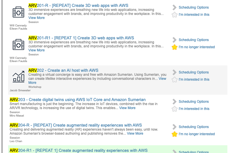The width and height of the screenshot is (232, 153).
Task: Click the chevron arrow beside ARV204-R Scheduling Options
Action: click(x=175, y=127)
